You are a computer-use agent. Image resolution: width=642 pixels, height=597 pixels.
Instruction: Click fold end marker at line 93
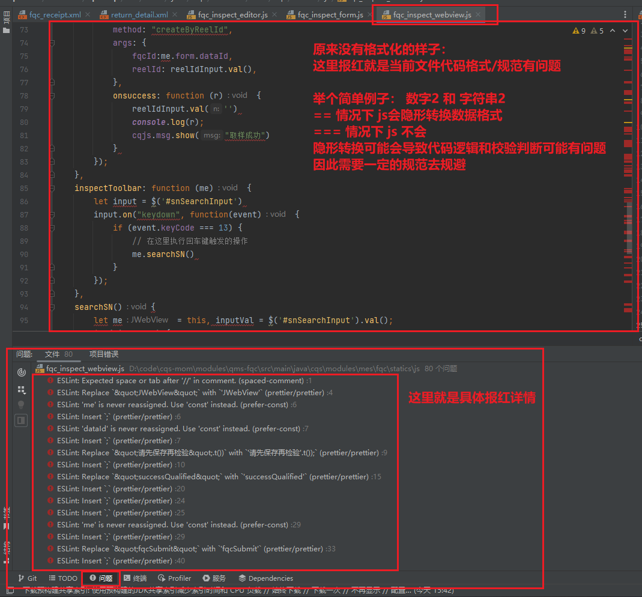pos(52,294)
